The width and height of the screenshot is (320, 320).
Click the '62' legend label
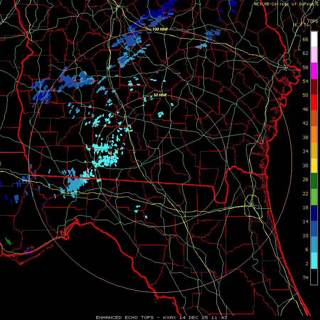(305, 53)
